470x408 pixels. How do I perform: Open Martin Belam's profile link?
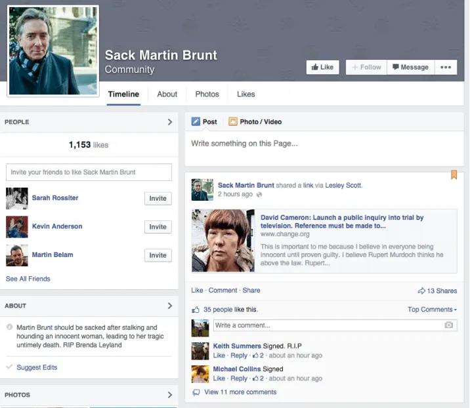pyautogui.click(x=53, y=255)
